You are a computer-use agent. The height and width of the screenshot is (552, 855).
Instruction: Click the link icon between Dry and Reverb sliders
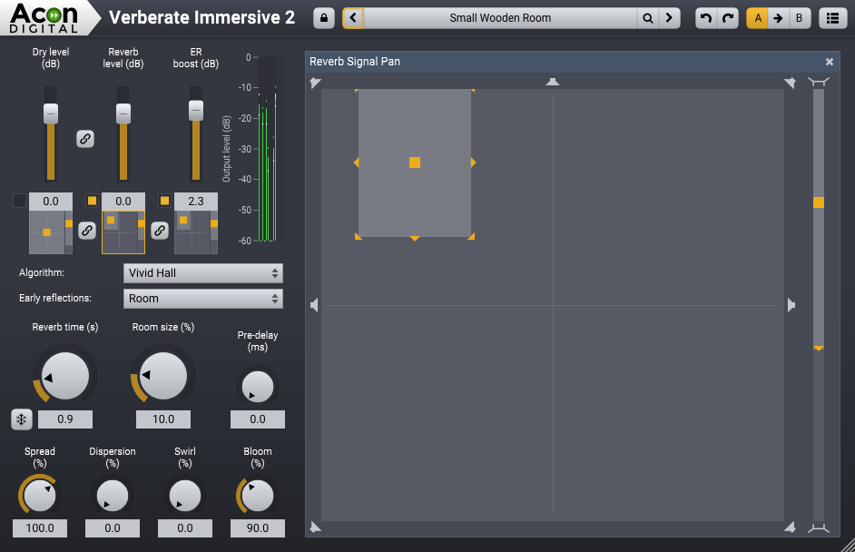click(85, 139)
